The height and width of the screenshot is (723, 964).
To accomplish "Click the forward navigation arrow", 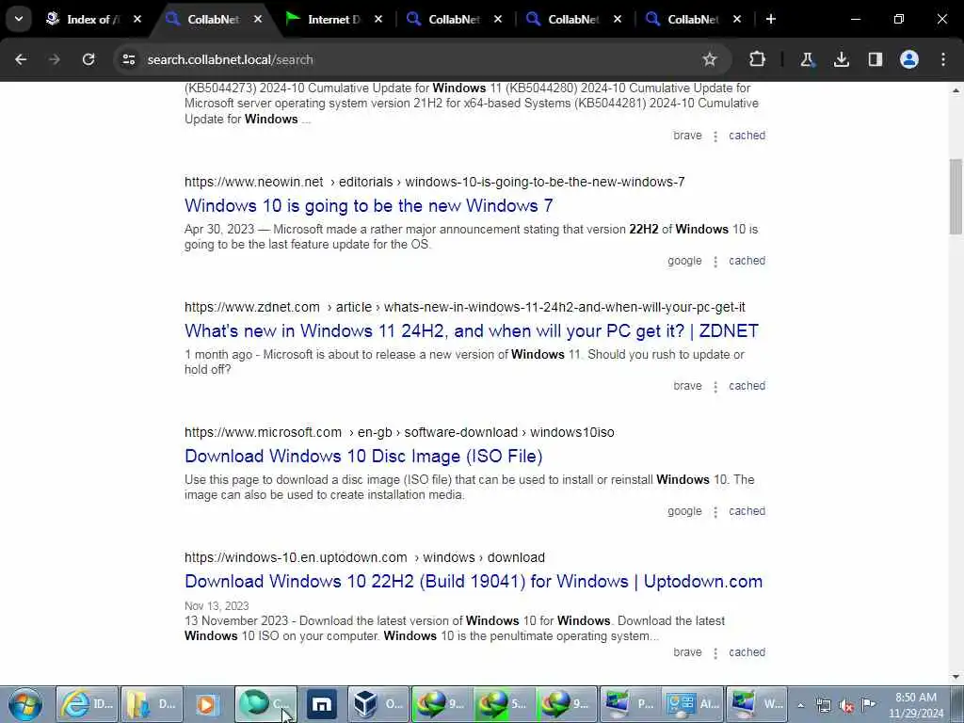I will [55, 59].
